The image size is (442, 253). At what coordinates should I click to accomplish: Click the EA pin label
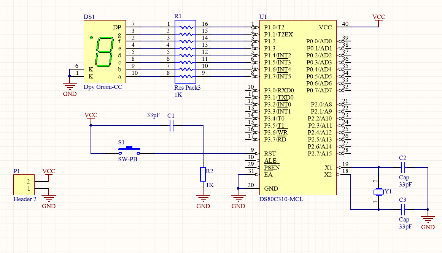(268, 175)
